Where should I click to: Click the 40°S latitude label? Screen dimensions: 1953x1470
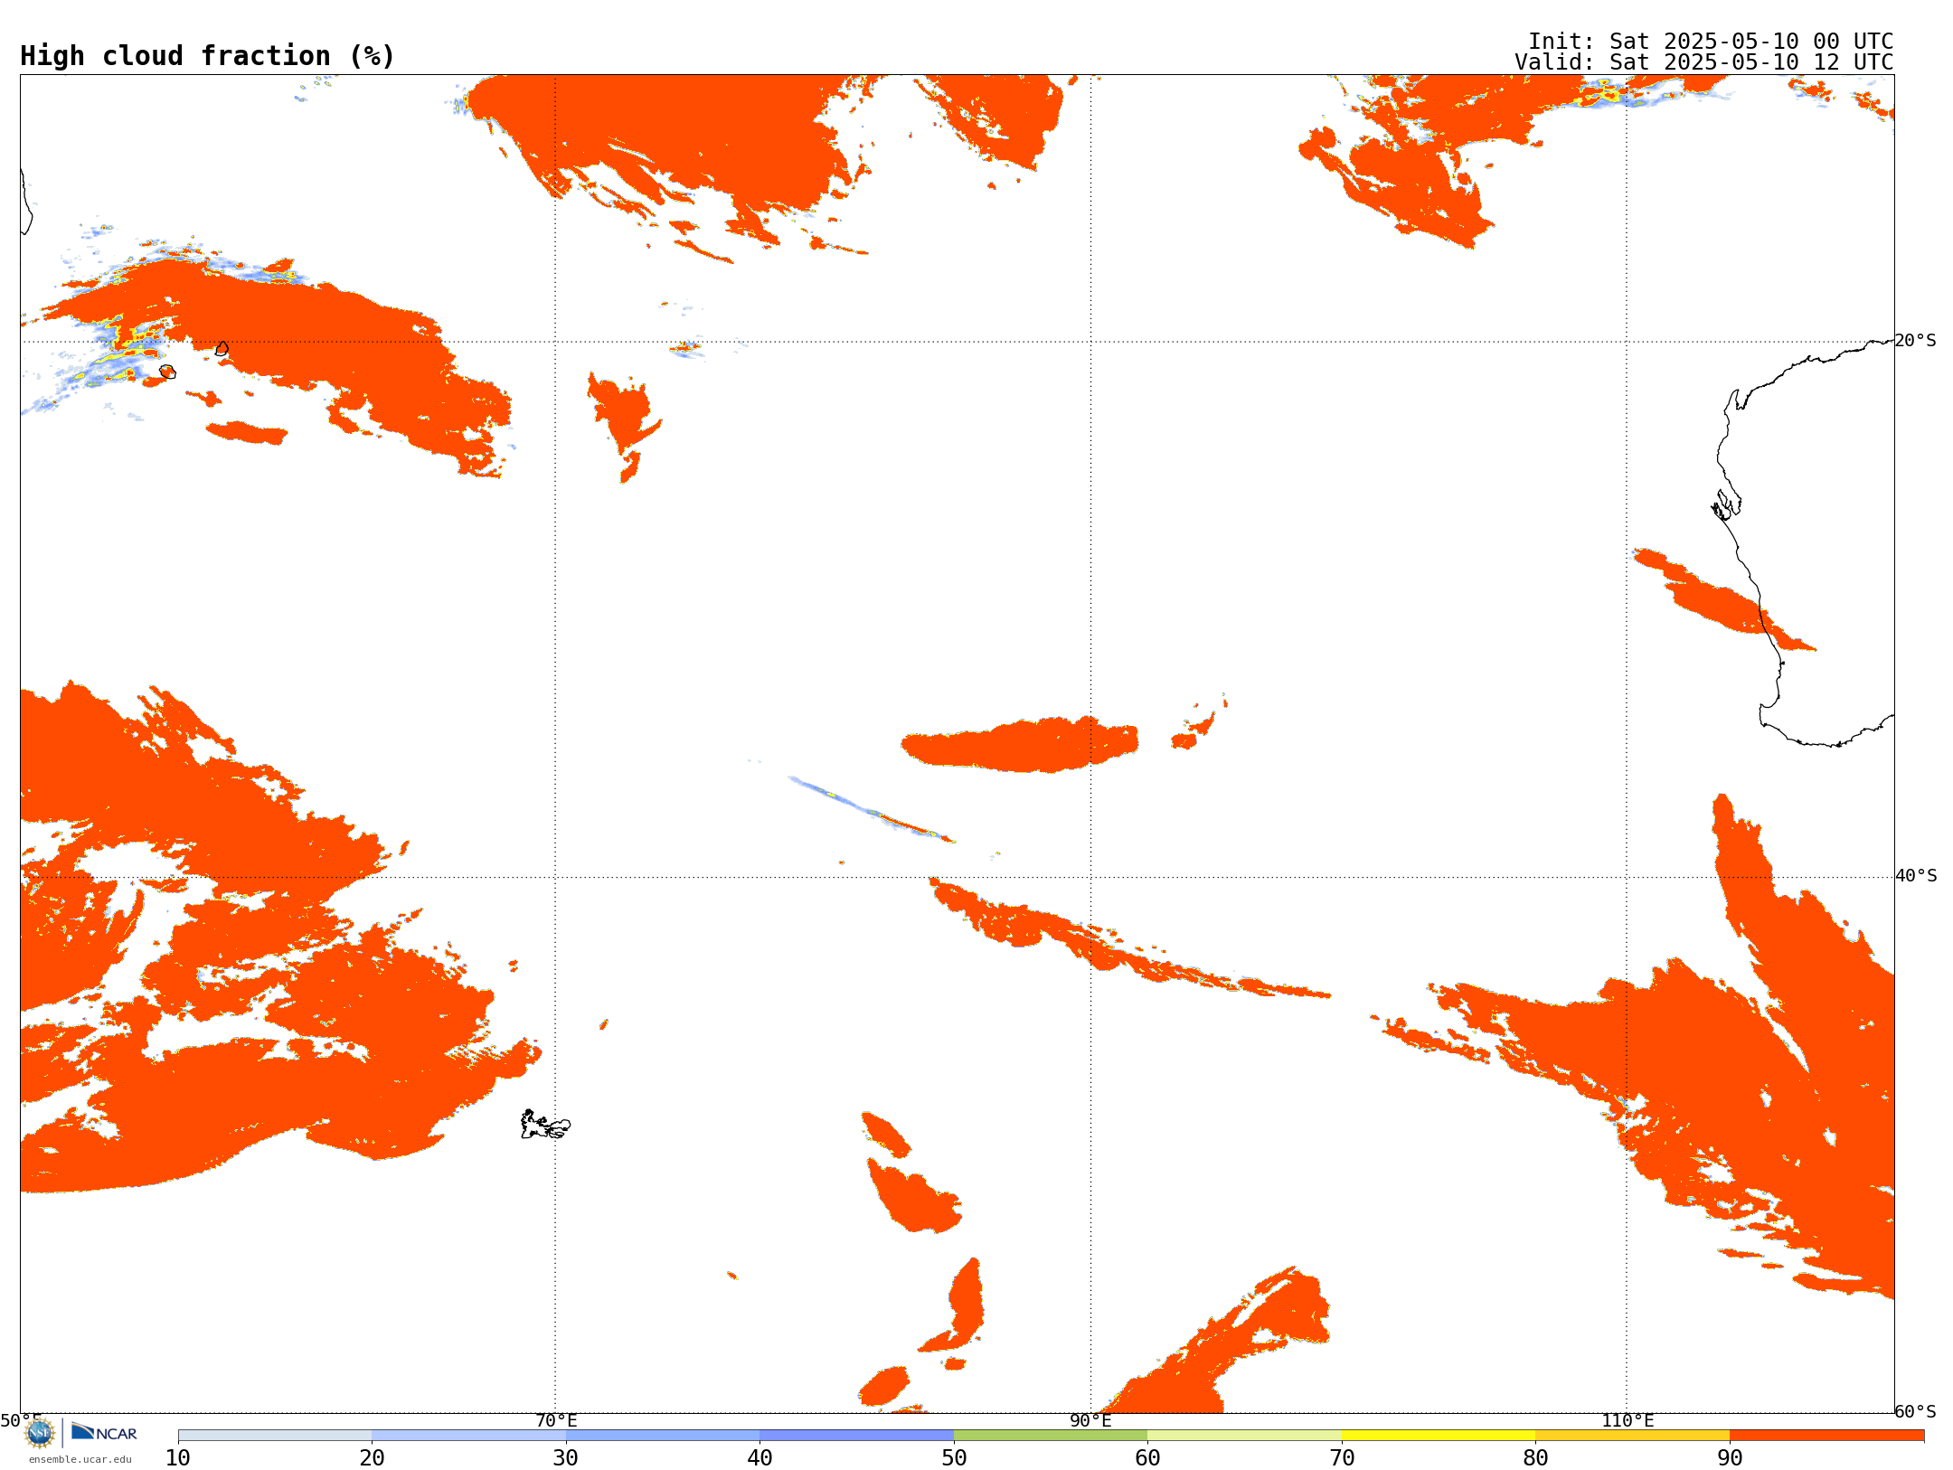pos(1916,876)
